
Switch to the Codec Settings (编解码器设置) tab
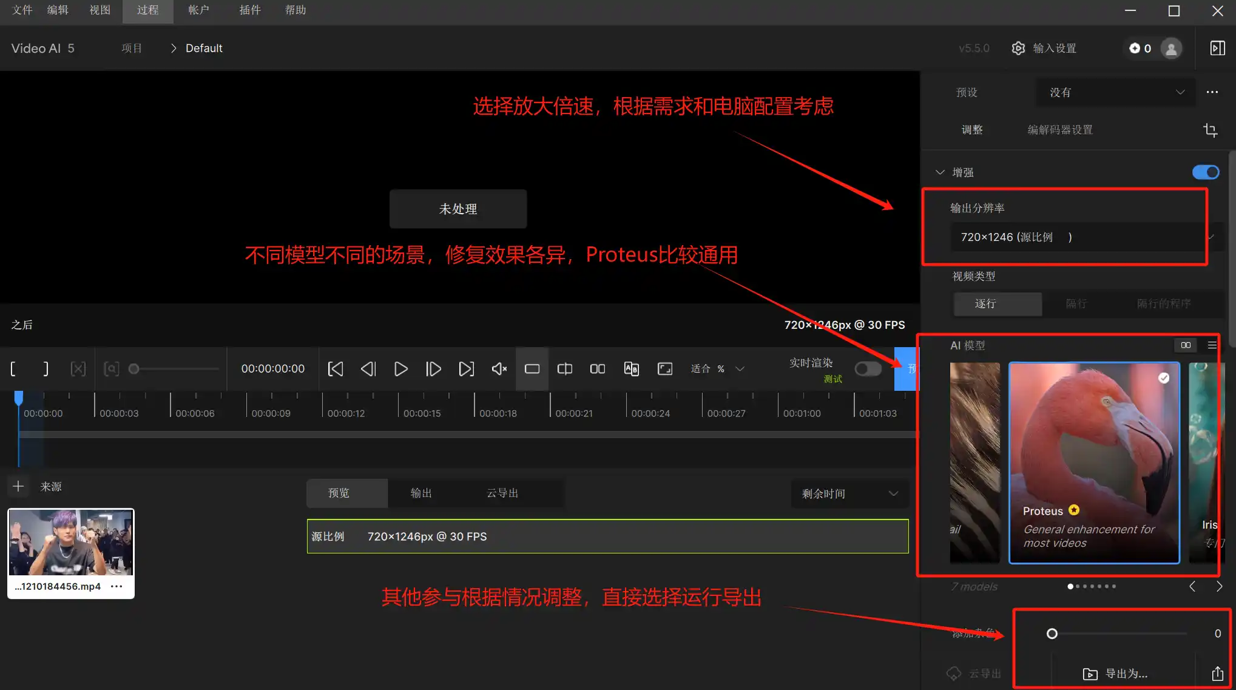tap(1060, 130)
